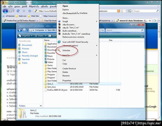Go to Firefox home page icon
162x126 pixels.
(30, 11)
